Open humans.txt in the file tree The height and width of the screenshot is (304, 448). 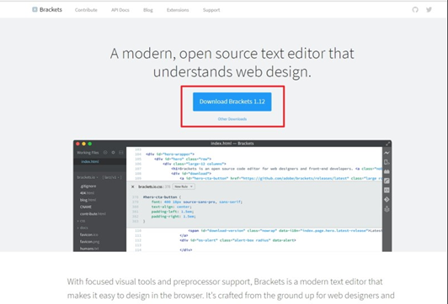click(x=89, y=249)
